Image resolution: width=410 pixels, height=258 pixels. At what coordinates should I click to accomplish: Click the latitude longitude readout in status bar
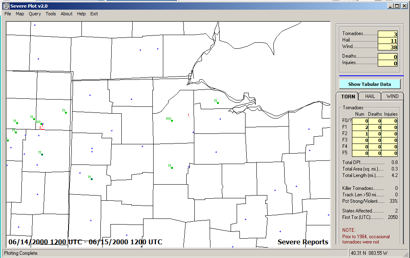368,253
